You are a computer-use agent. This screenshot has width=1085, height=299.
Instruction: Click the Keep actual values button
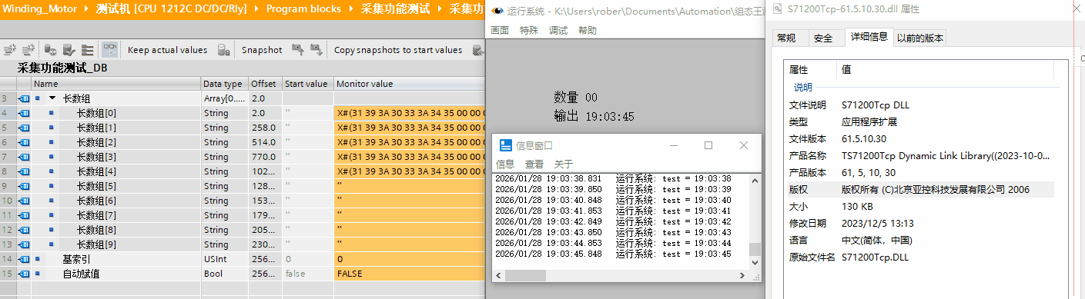[x=168, y=50]
